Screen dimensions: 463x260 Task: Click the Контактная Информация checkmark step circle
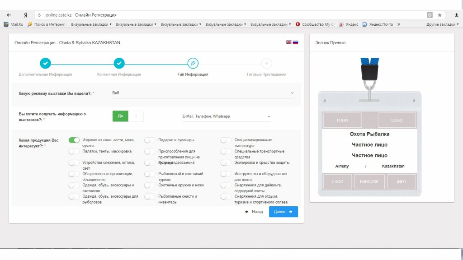tap(119, 63)
